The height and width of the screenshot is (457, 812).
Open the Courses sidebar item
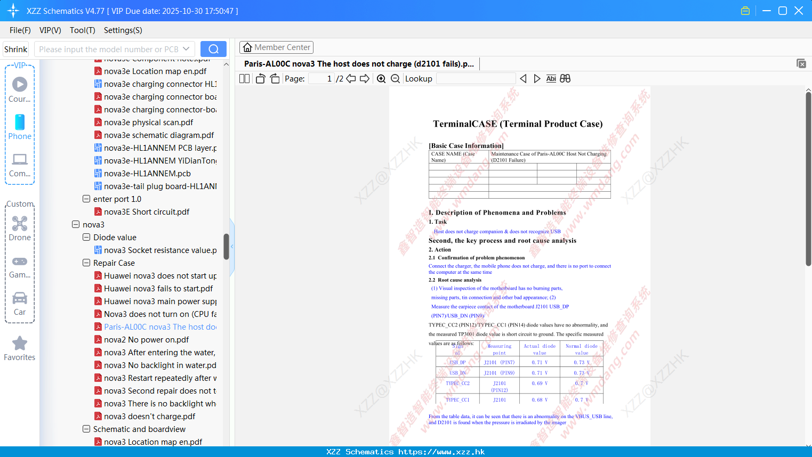(20, 89)
